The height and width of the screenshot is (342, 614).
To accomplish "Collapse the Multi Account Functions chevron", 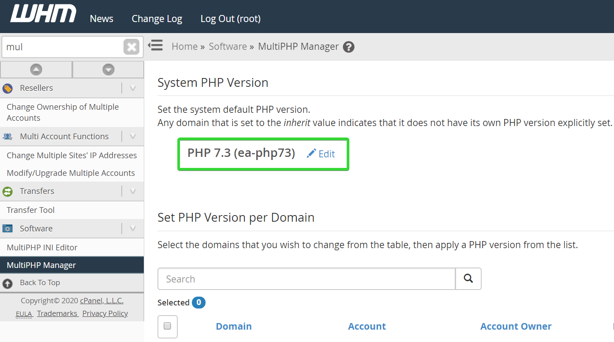I will (x=133, y=137).
